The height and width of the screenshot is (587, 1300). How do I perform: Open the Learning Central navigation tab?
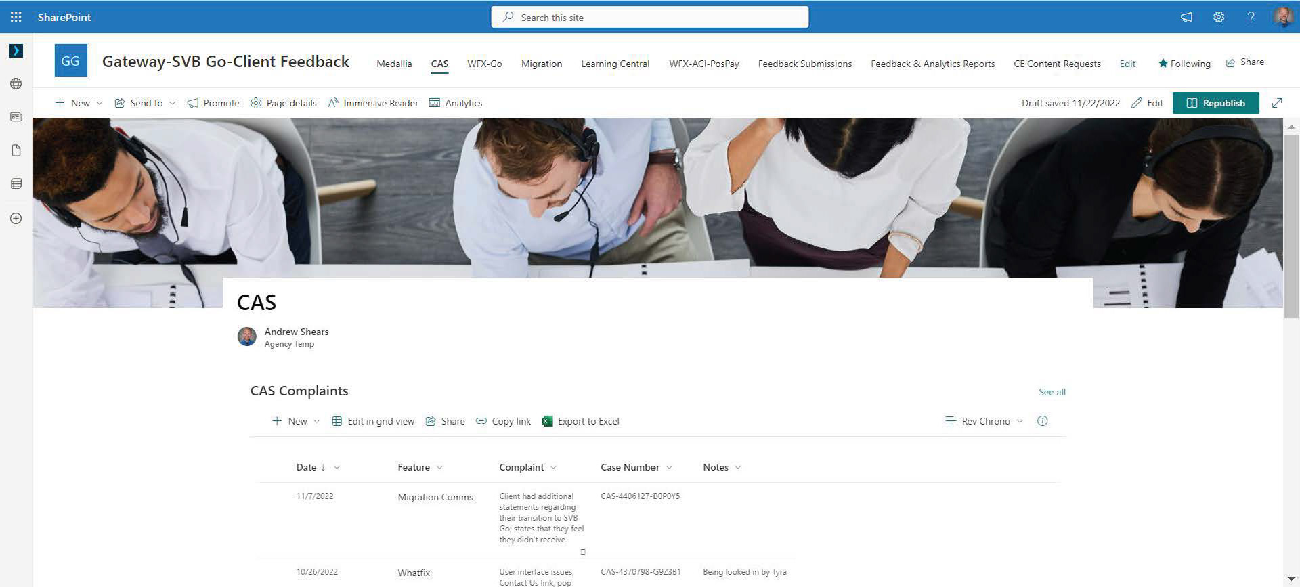click(615, 64)
